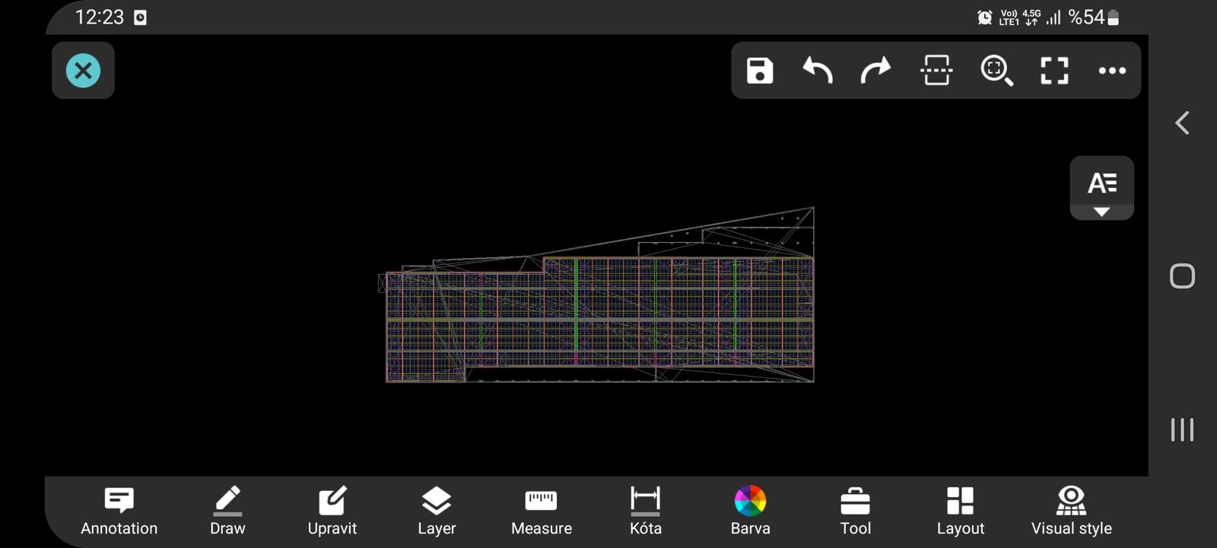Enter fullscreen view mode
The height and width of the screenshot is (548, 1217).
tap(1054, 71)
